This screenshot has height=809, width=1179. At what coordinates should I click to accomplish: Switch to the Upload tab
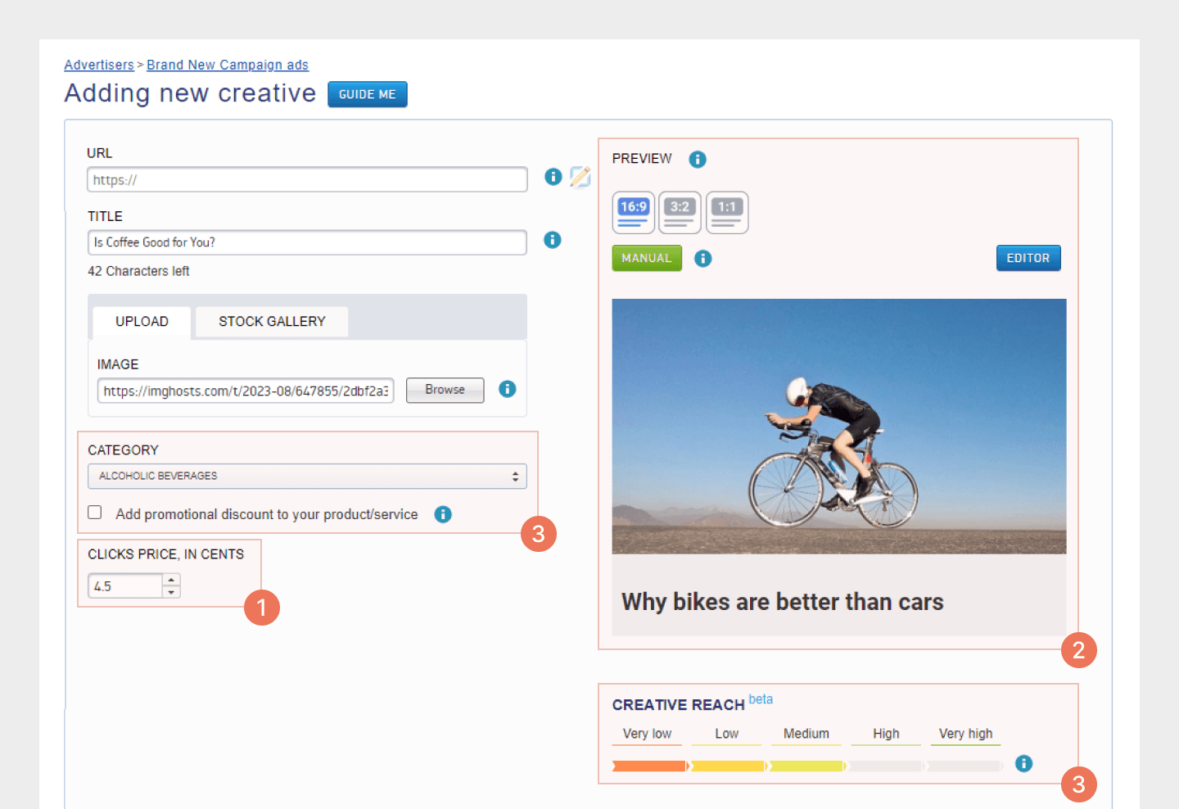pyautogui.click(x=142, y=322)
